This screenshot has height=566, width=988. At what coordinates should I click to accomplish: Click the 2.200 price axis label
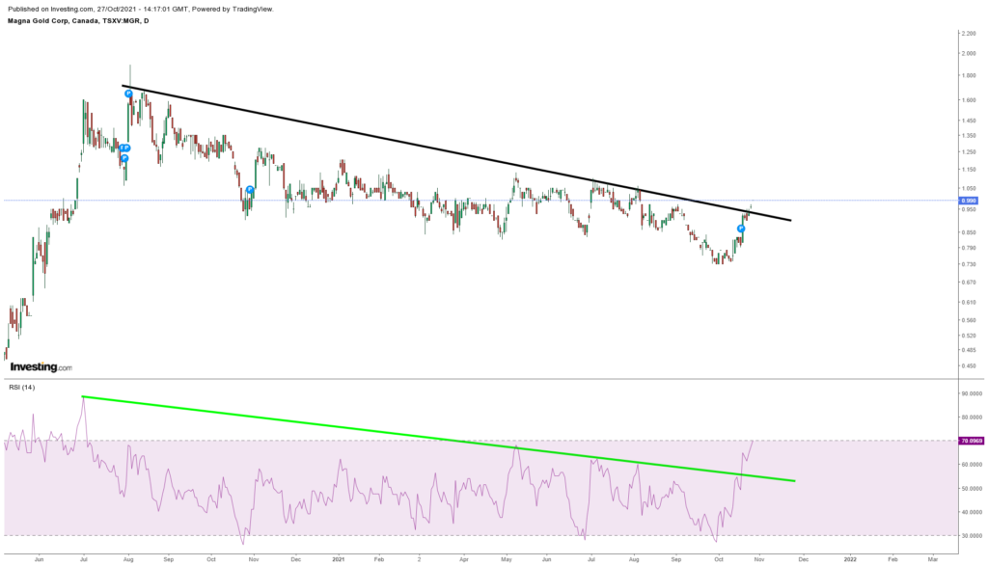click(969, 33)
